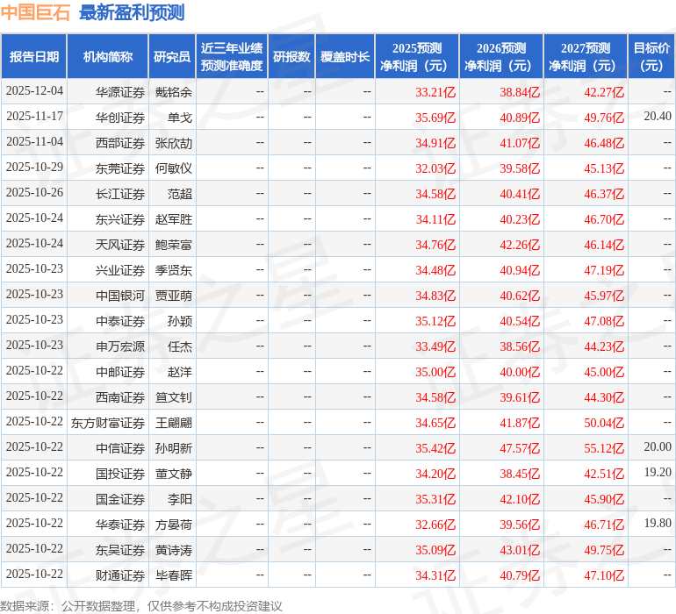Click 东方财富证券 institution name
This screenshot has height=614, width=676.
108,423
